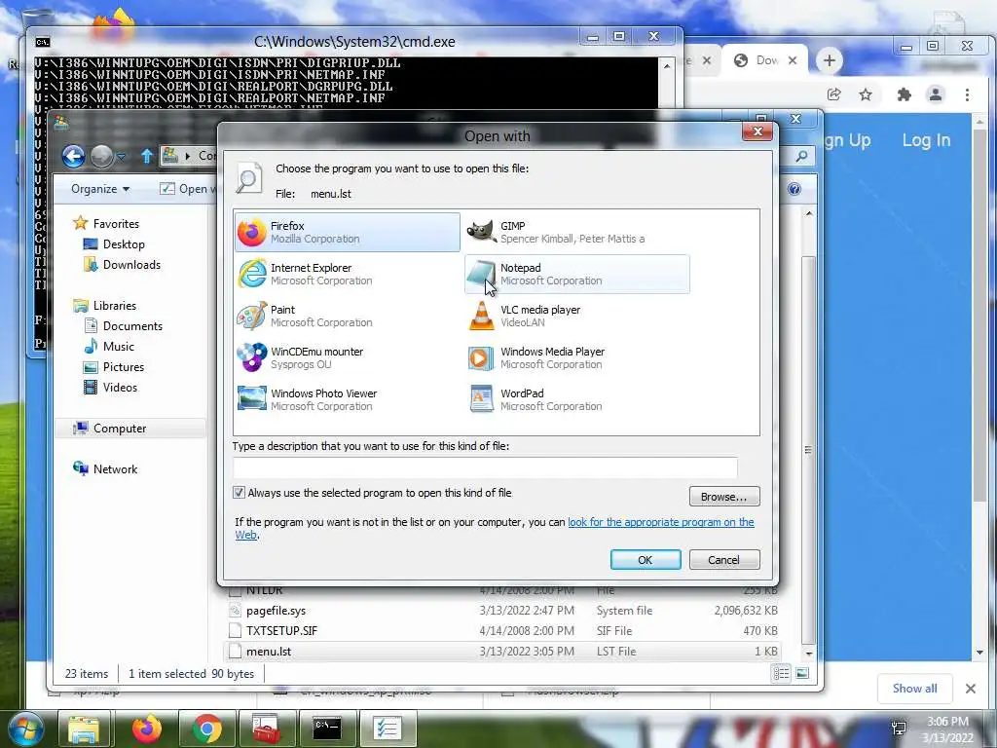
Task: Pick WinCDEmu mounter from the list
Action: coord(348,358)
